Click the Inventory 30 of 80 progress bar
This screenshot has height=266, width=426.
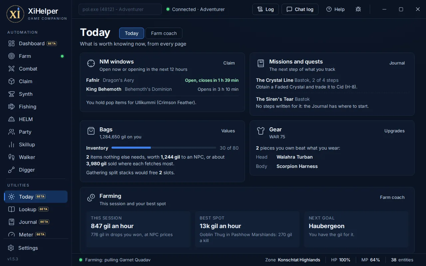point(164,148)
